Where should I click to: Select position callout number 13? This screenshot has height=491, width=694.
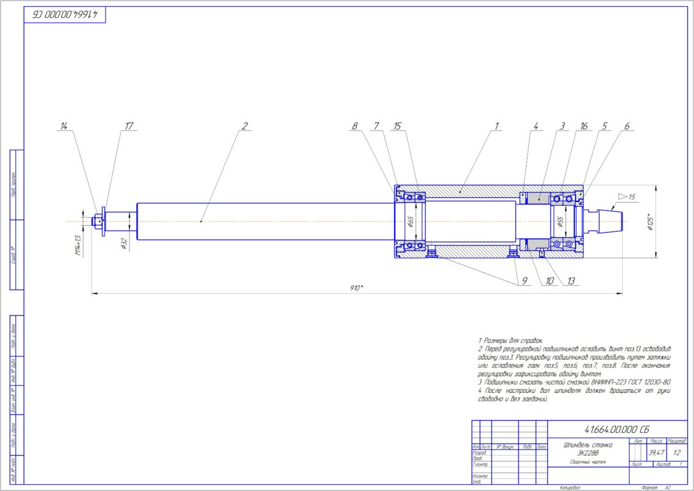pyautogui.click(x=571, y=280)
